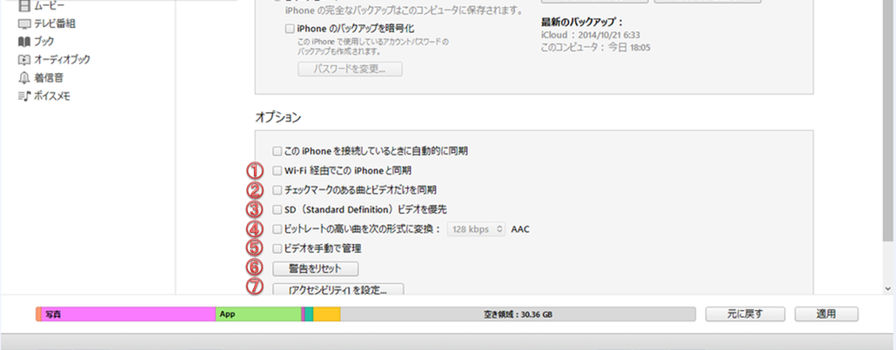Click the vertical scrollbar down arrow
This screenshot has width=896, height=350.
(886, 288)
